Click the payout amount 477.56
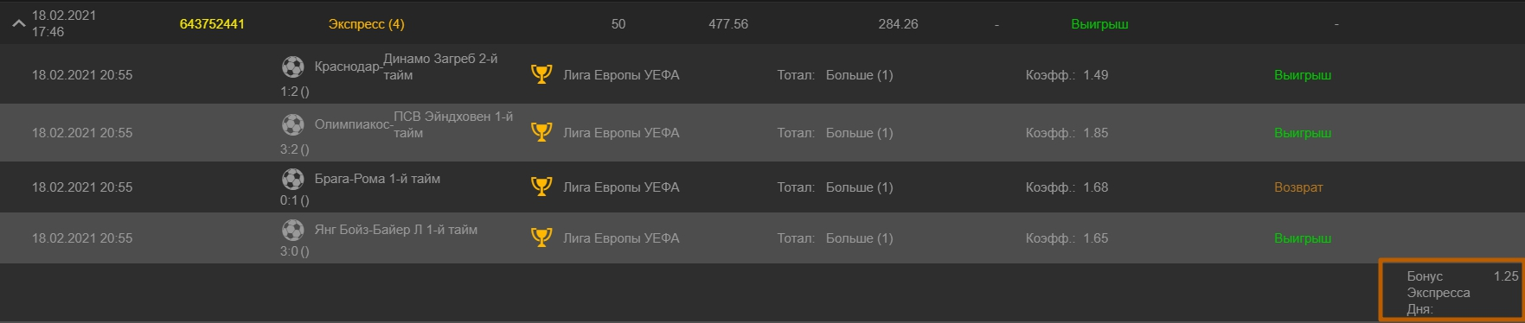Image resolution: width=1525 pixels, height=323 pixels. [728, 24]
